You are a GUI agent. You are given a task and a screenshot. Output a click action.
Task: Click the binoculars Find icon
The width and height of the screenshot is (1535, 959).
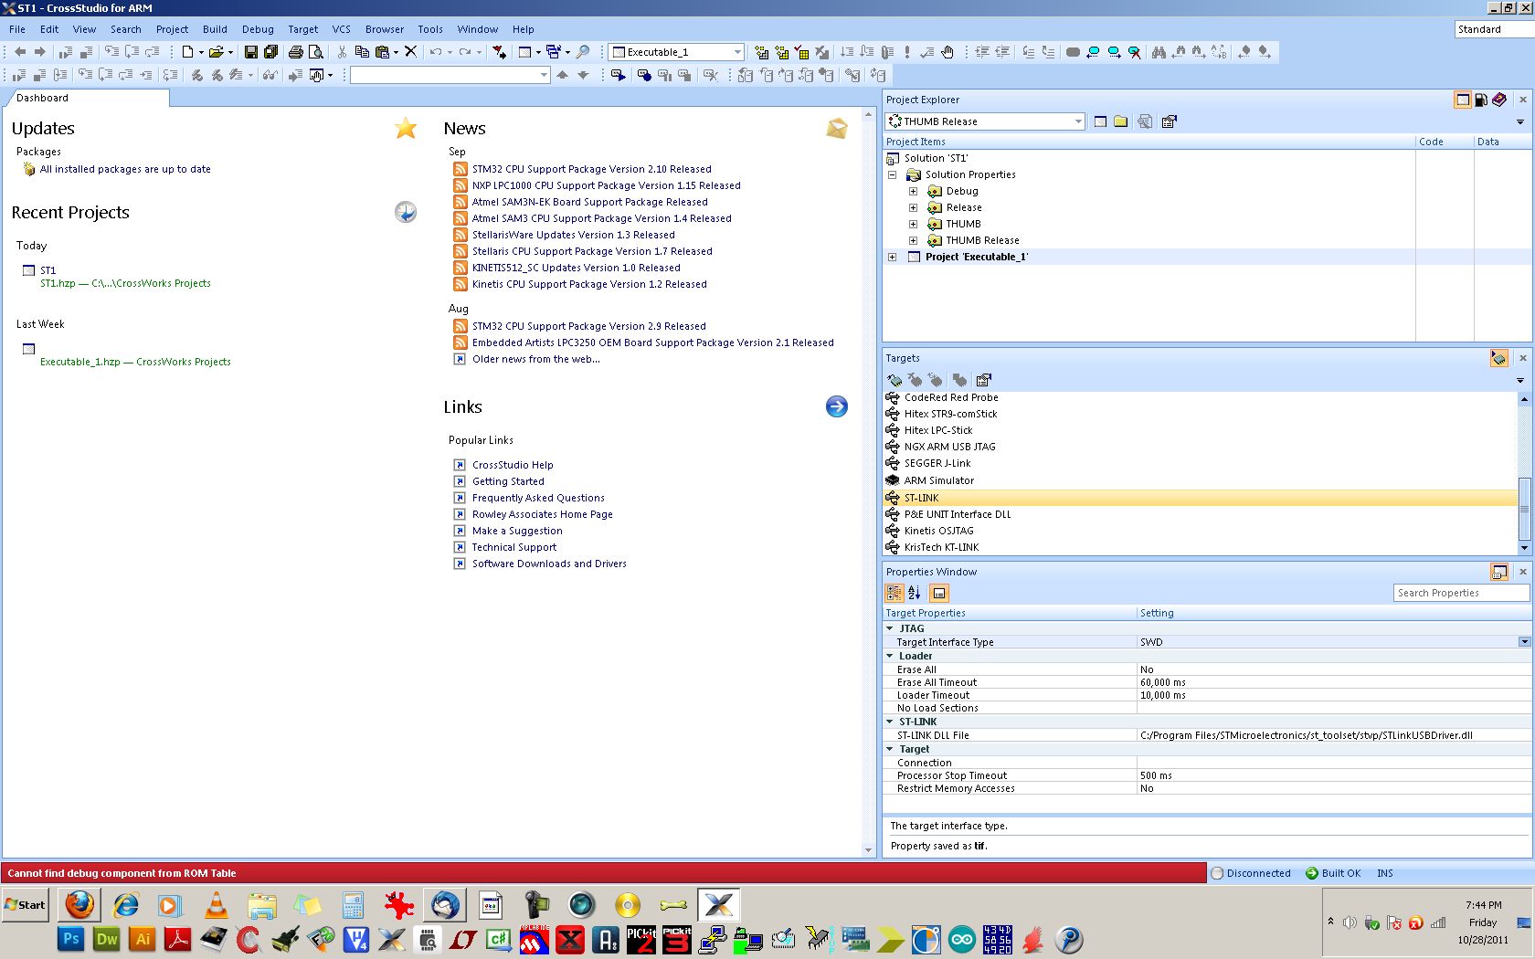click(x=1159, y=52)
